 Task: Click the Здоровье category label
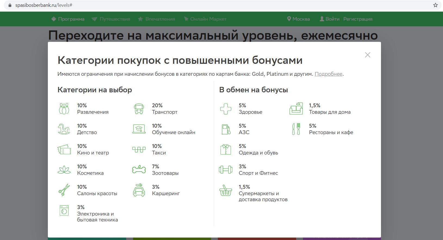[x=250, y=112]
